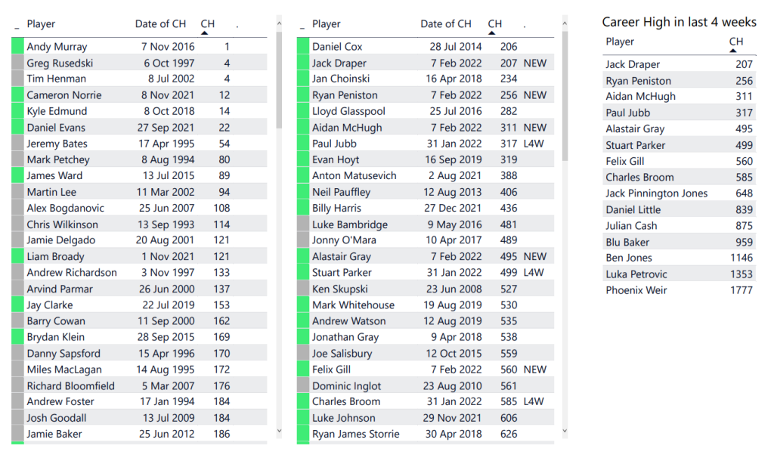Click the scroll-down arrow of the left table

pos(279,432)
